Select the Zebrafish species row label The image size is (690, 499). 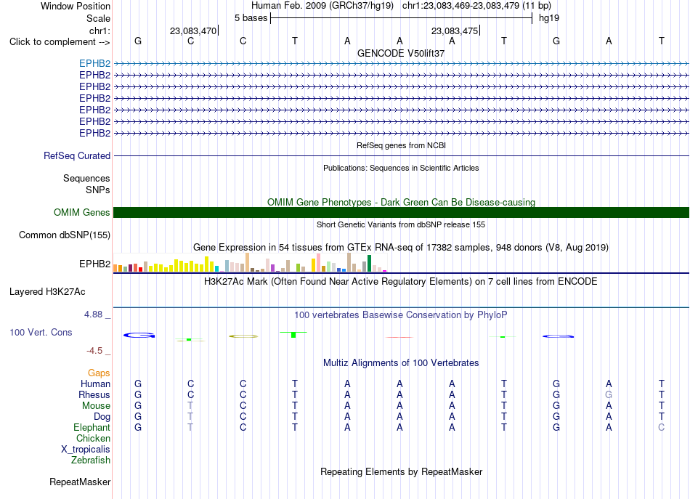pyautogui.click(x=91, y=460)
